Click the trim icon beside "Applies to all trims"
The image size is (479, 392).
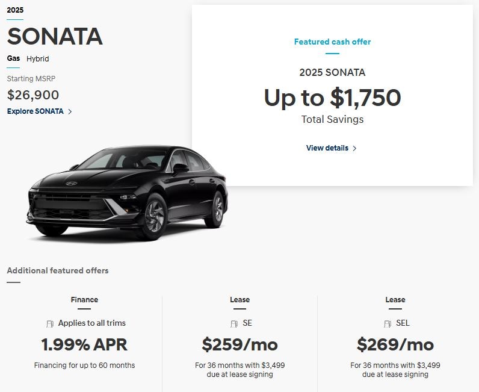[x=51, y=323]
